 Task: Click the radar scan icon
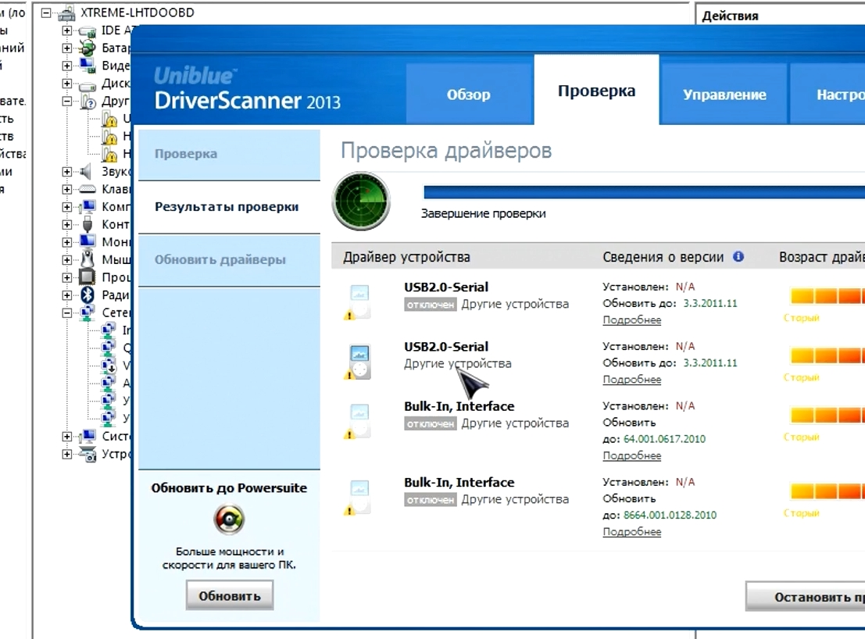(x=361, y=201)
